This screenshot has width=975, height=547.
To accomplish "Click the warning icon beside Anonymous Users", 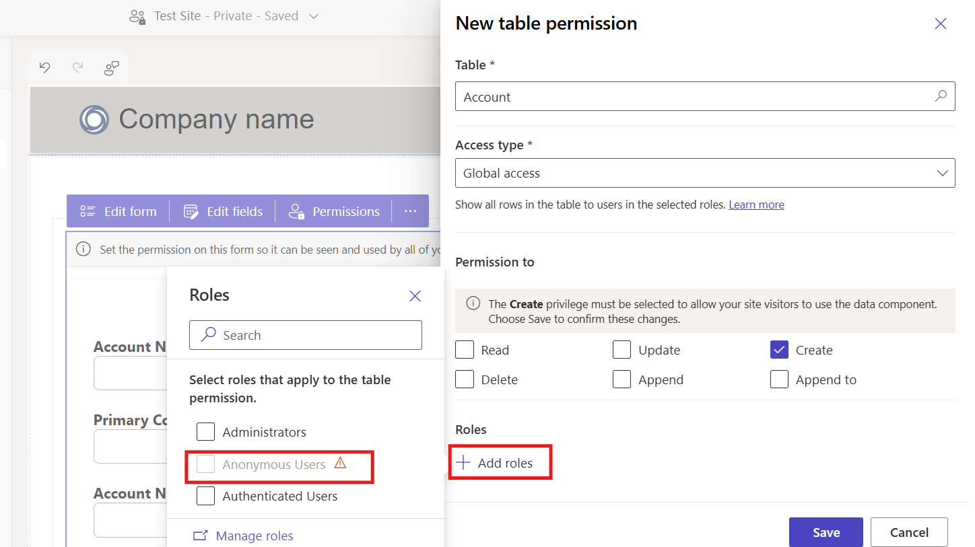I will [x=340, y=463].
